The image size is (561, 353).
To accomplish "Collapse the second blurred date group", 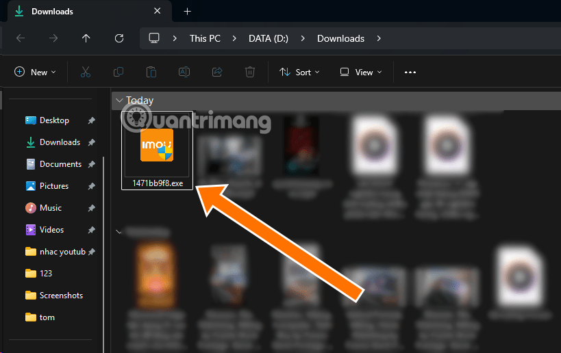I will pos(119,232).
